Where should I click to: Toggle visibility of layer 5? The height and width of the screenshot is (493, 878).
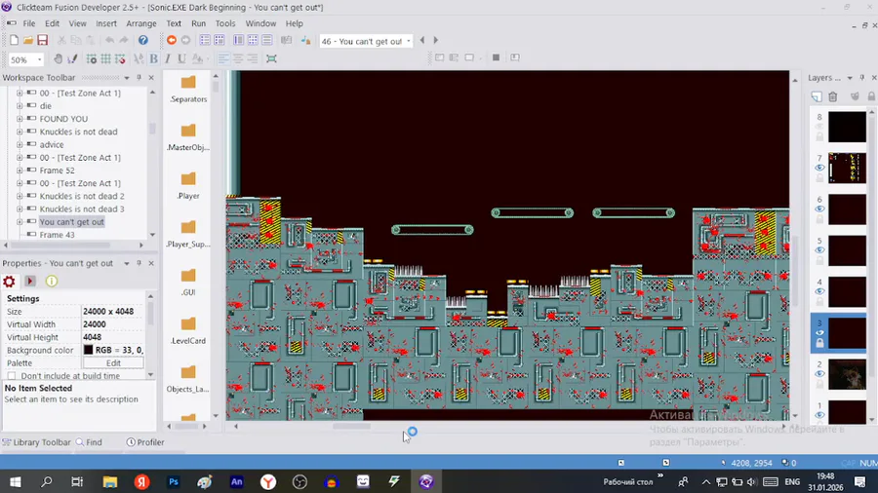coord(819,250)
